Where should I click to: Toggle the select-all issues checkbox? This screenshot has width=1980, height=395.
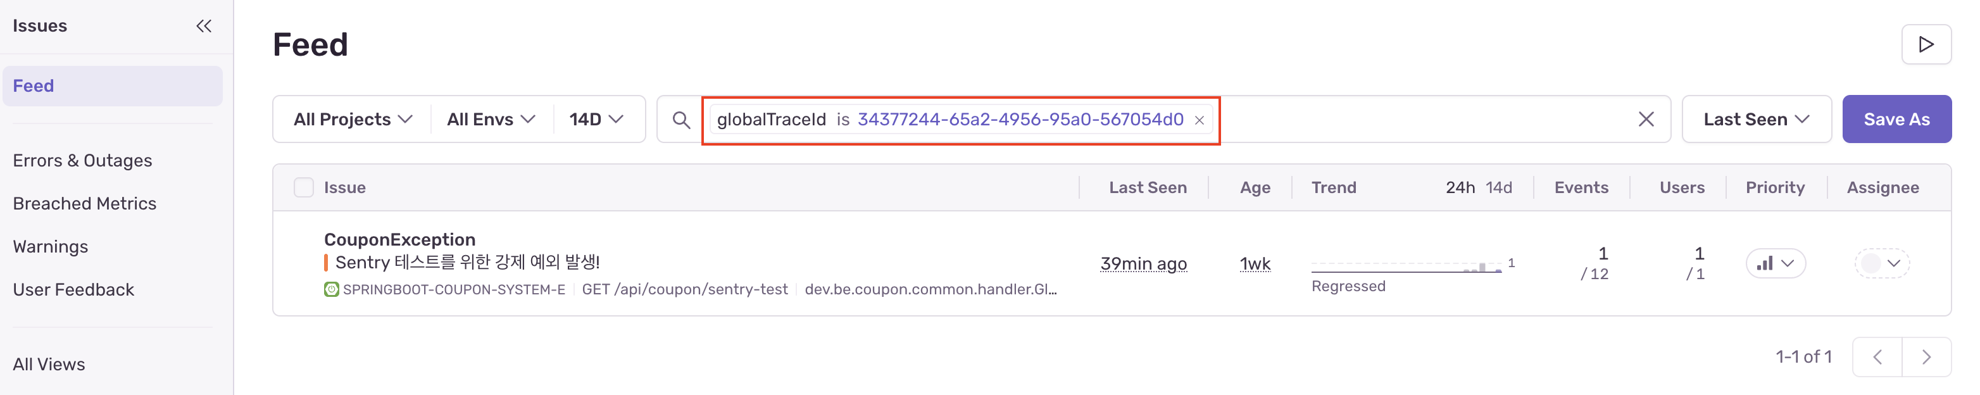pyautogui.click(x=304, y=188)
